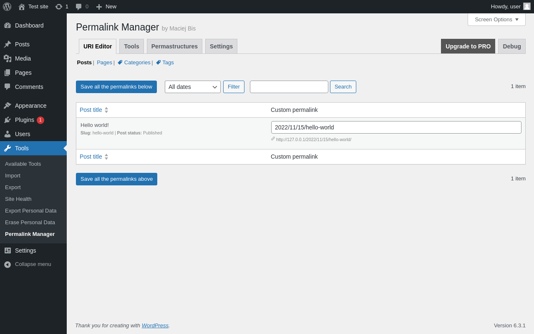
Task: Click the Plugins sidebar item
Action: point(24,120)
